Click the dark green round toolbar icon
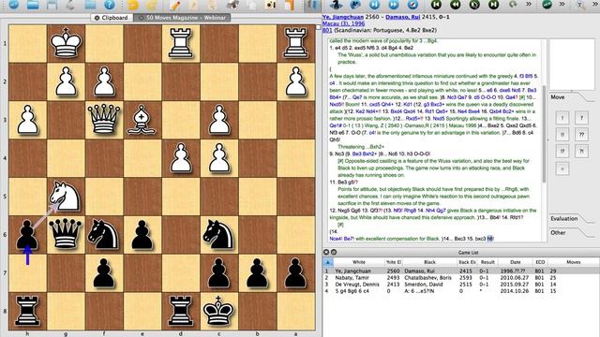Image resolution: width=600 pixels, height=337 pixels. click(x=547, y=5)
